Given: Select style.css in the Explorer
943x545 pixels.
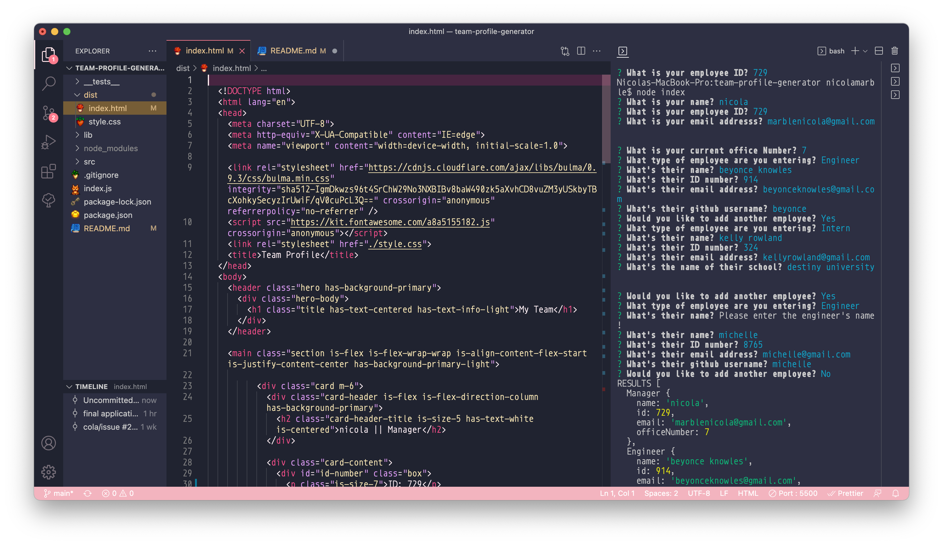Looking at the screenshot, I should coord(105,121).
